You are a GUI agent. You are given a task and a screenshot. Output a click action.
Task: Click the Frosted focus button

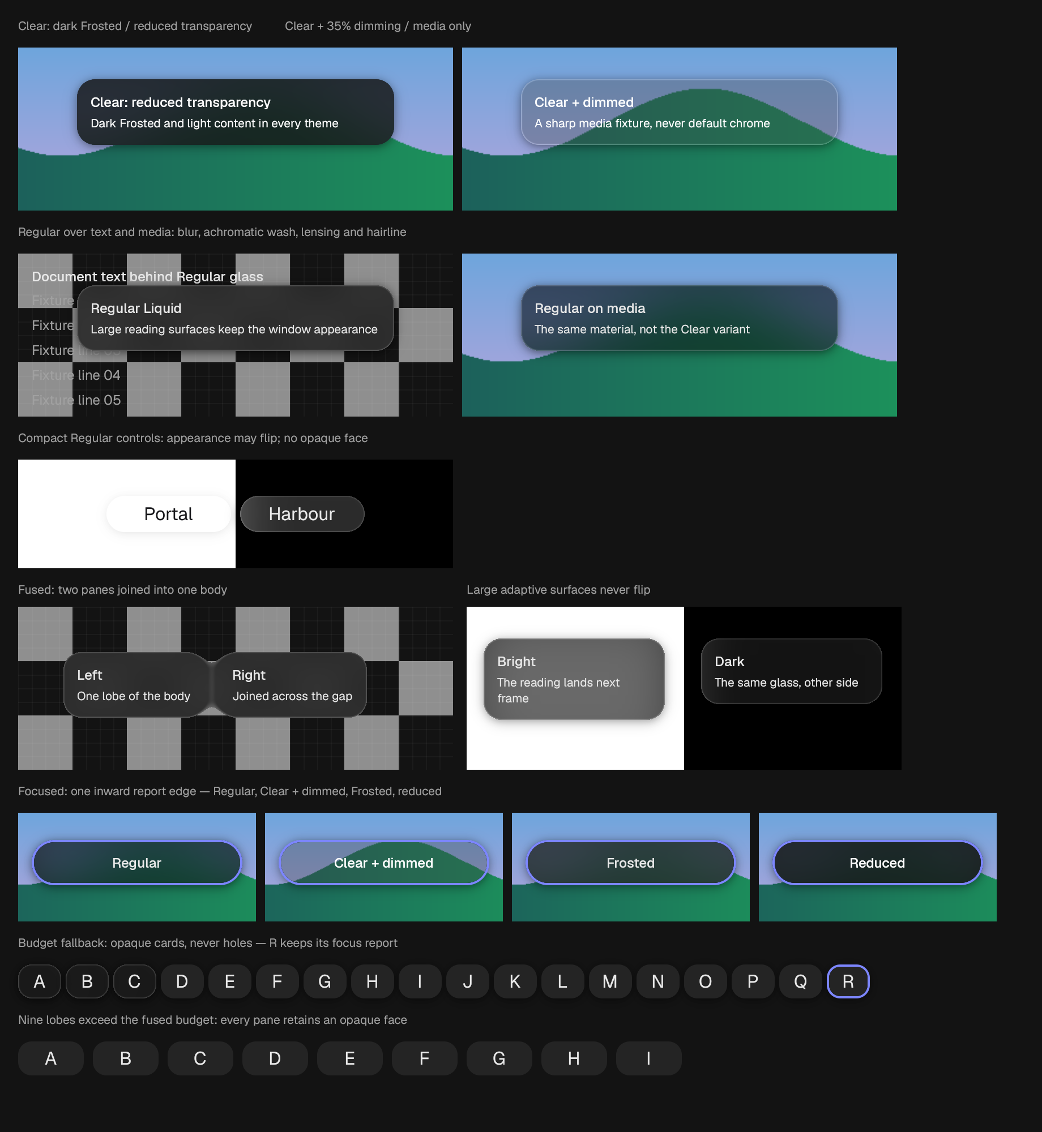pos(631,863)
